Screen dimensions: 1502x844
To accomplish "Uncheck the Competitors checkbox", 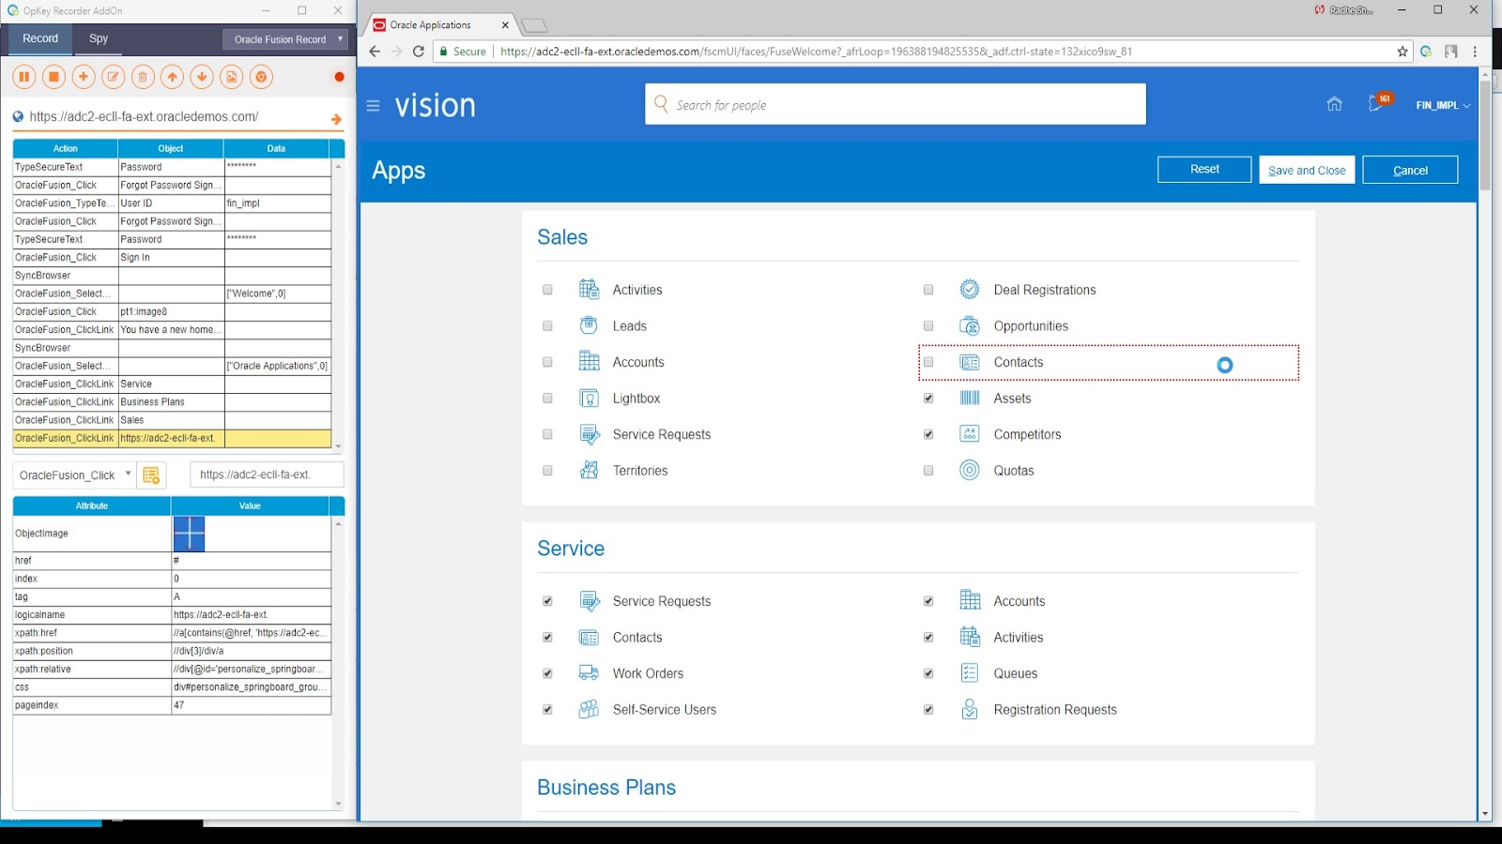I will click(928, 434).
